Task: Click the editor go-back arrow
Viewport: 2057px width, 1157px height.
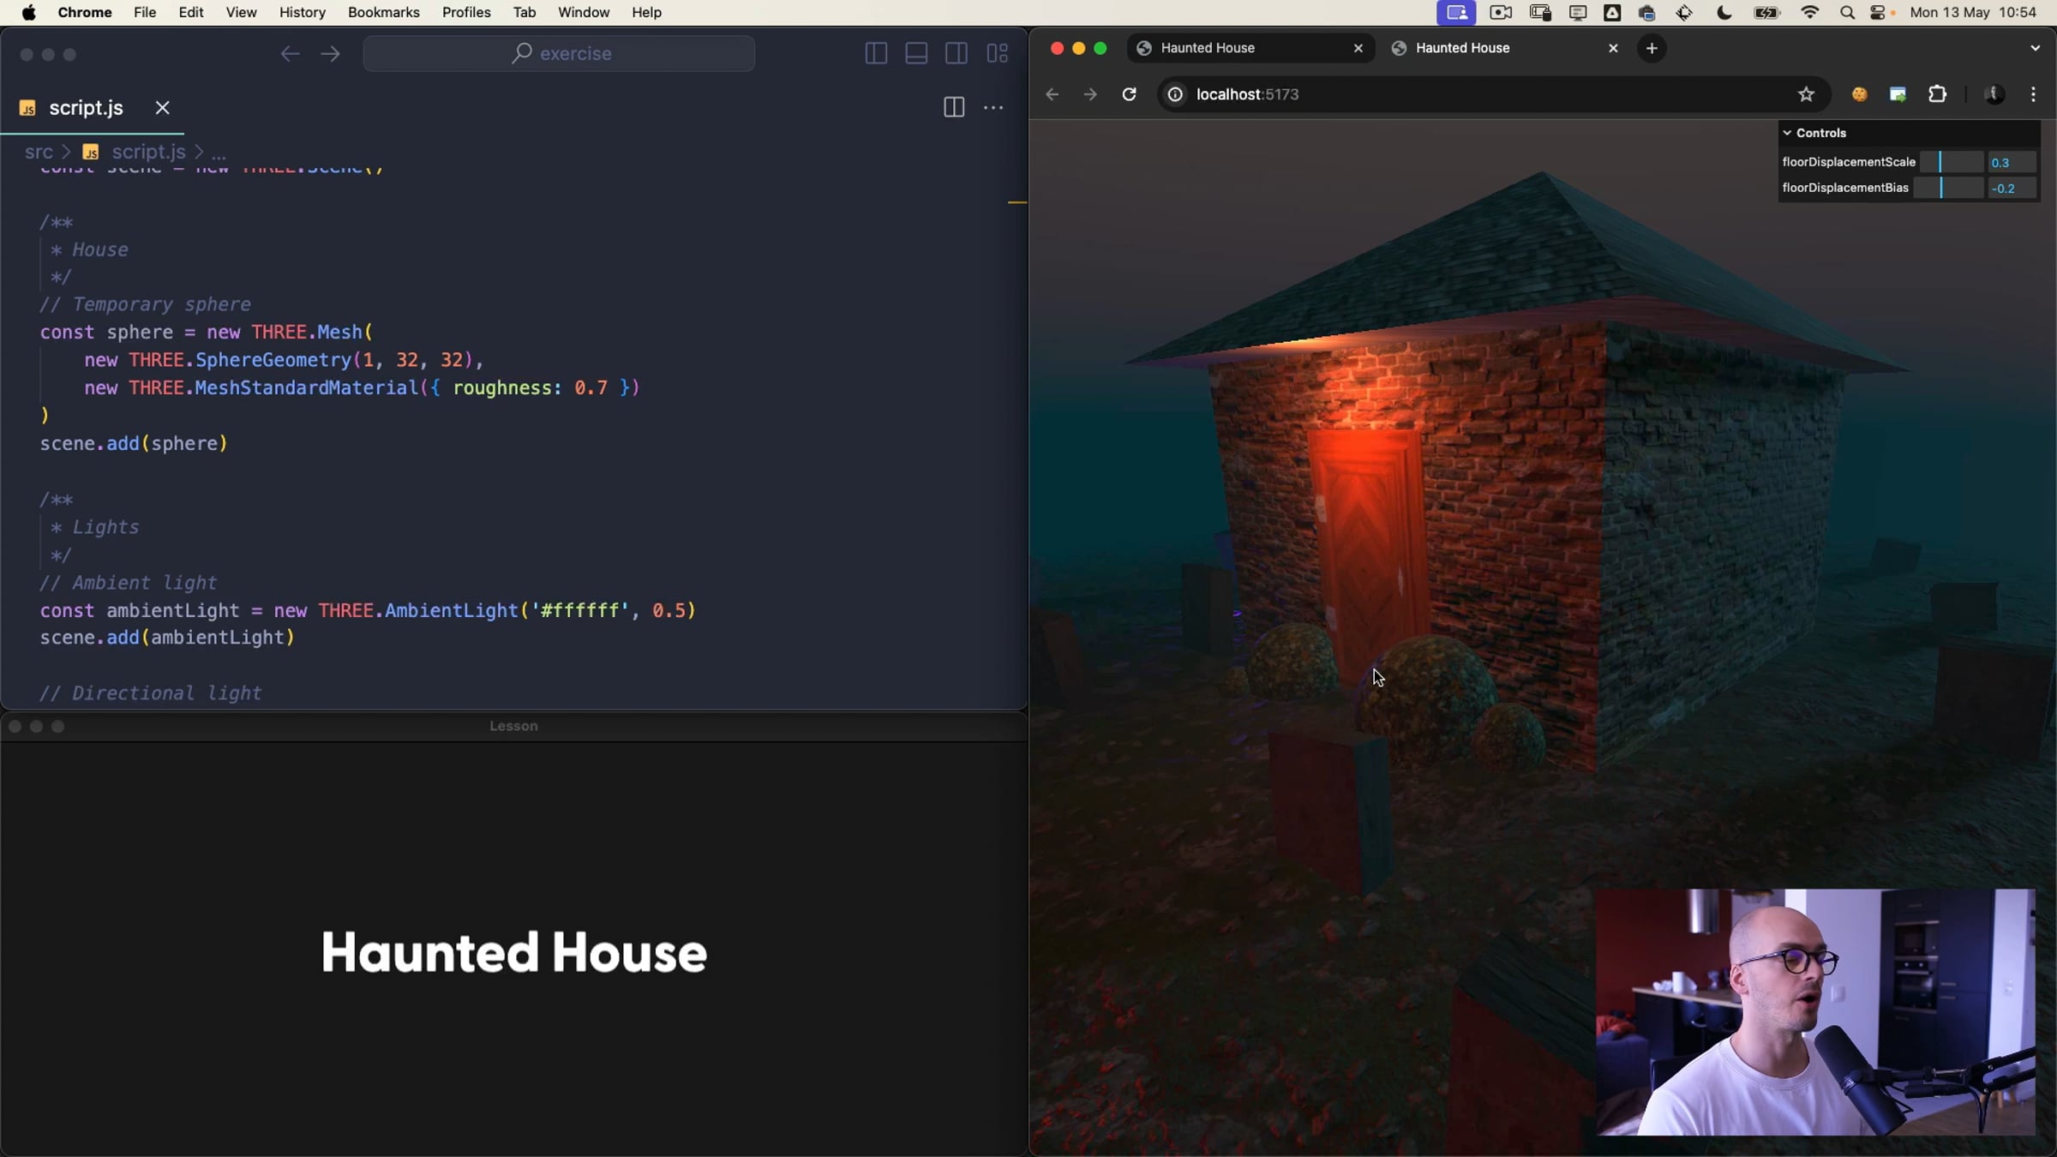Action: [x=290, y=53]
